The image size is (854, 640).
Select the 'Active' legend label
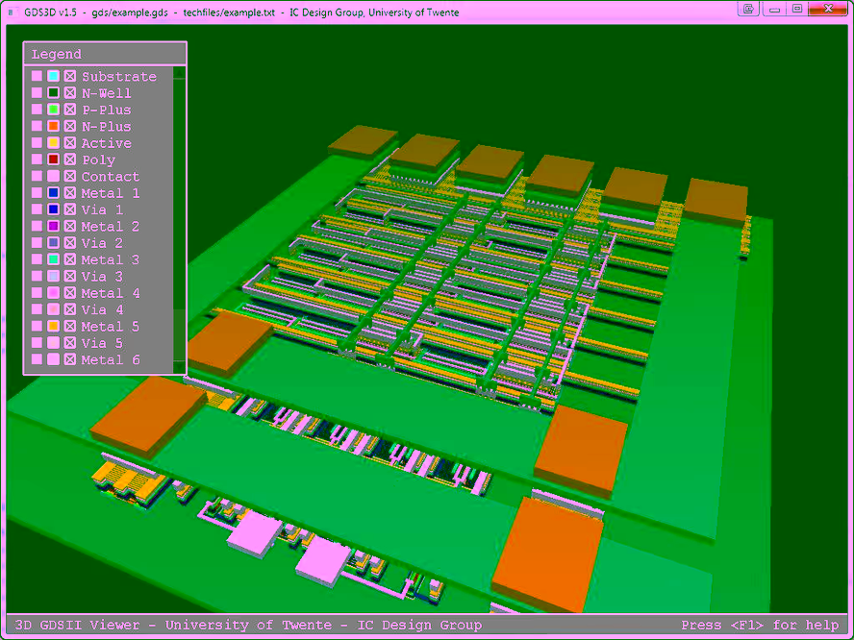[x=107, y=143]
